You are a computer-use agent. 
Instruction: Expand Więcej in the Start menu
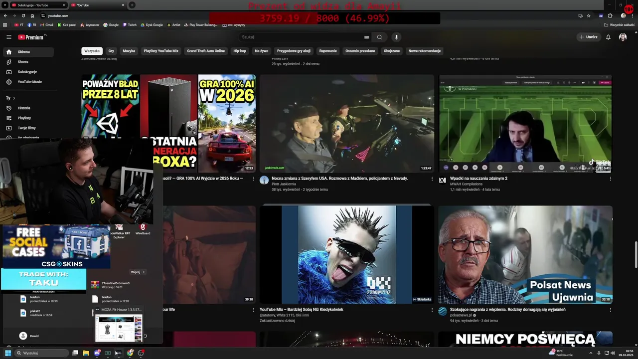(x=138, y=272)
